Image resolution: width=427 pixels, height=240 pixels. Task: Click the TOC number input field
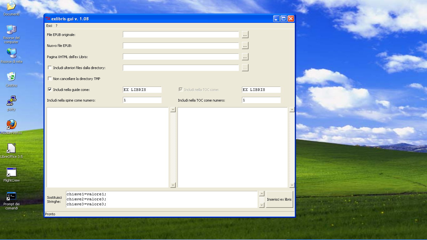(261, 100)
